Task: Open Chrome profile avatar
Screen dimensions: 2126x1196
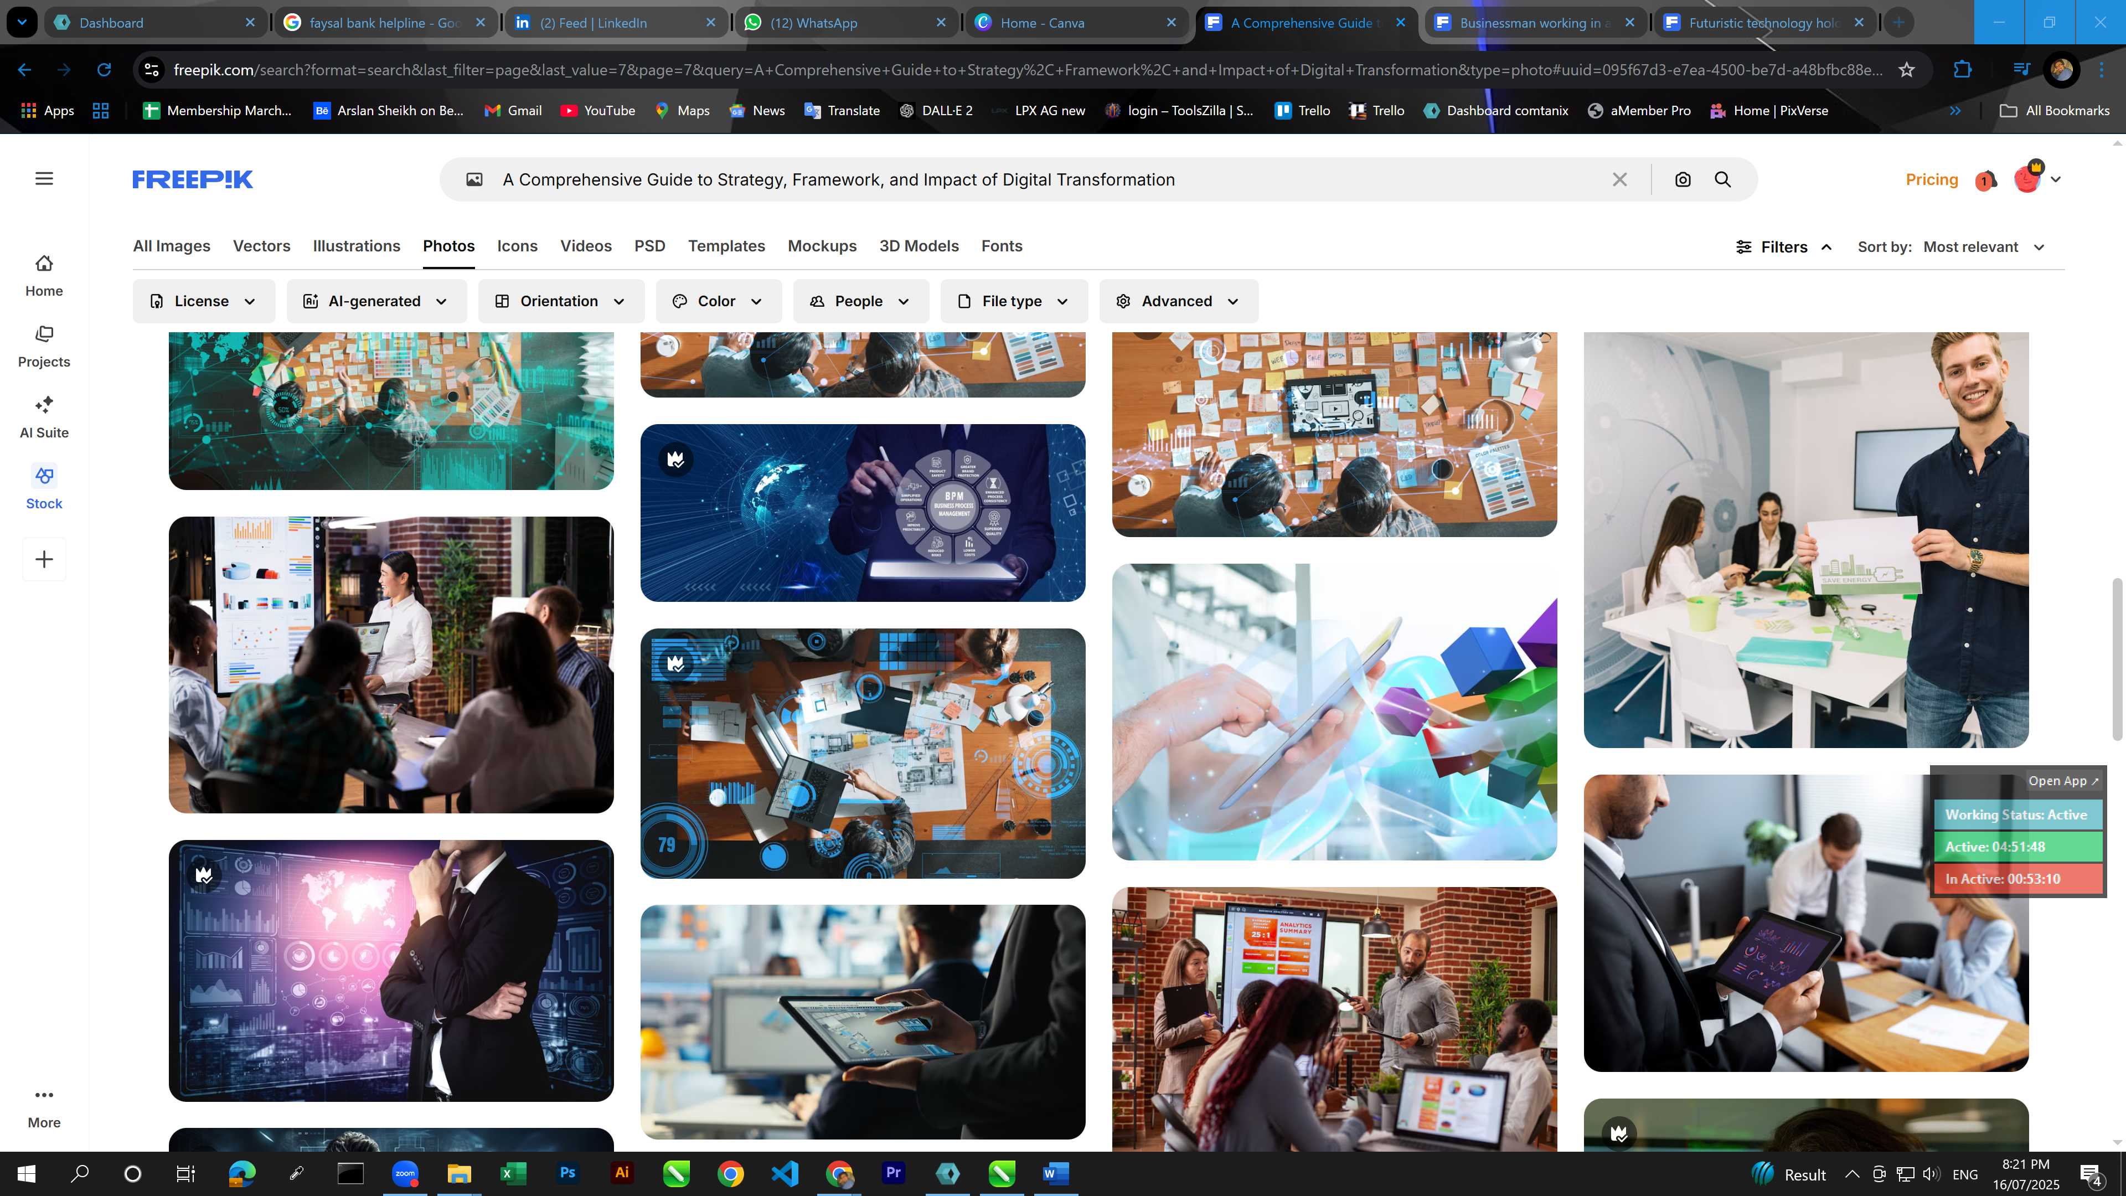Action: [x=2061, y=70]
